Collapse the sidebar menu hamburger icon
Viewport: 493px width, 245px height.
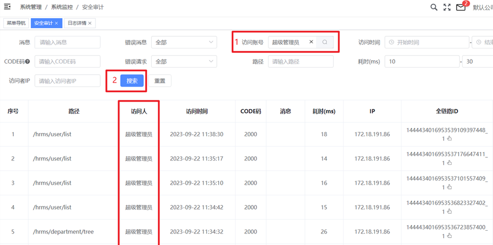[x=7, y=7]
